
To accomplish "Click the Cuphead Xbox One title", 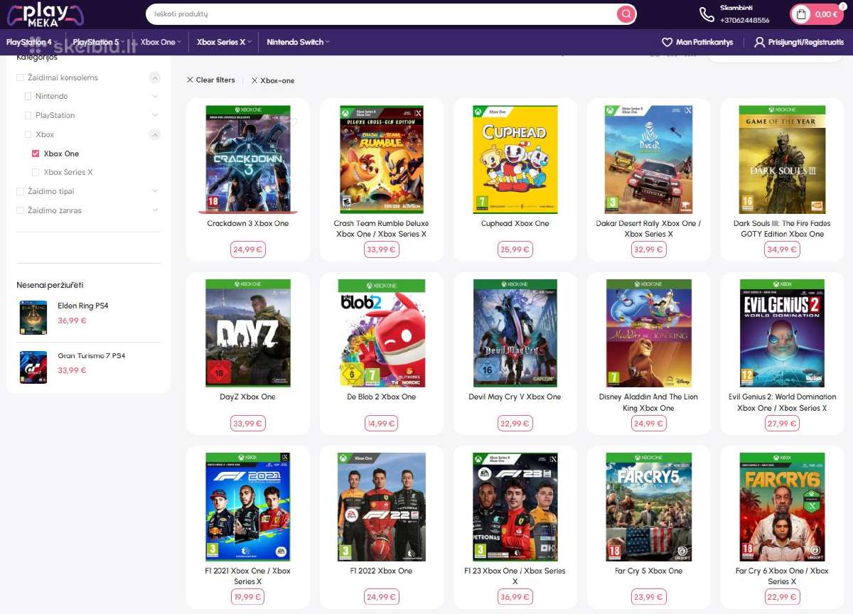I will coord(515,223).
